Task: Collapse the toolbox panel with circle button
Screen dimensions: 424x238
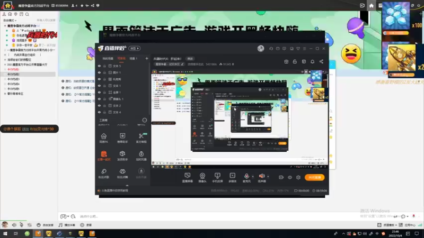Action: 145,120
